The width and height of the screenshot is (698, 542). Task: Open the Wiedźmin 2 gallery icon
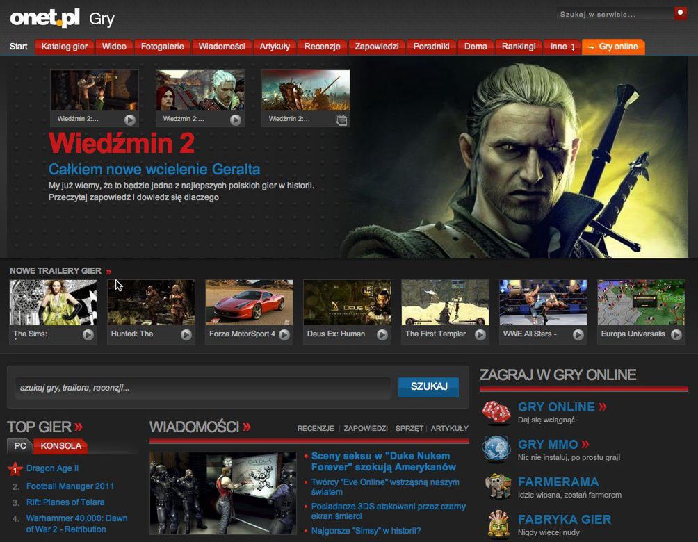341,120
